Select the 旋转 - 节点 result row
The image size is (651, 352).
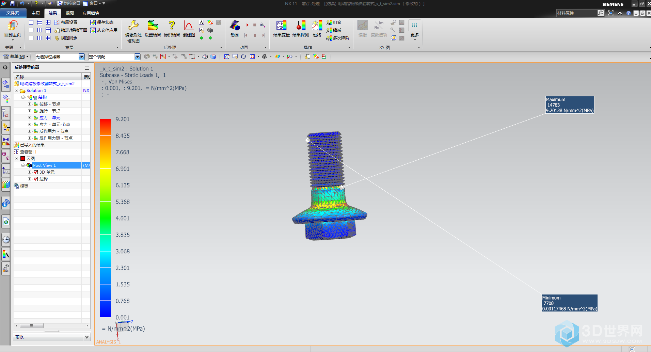pos(50,111)
